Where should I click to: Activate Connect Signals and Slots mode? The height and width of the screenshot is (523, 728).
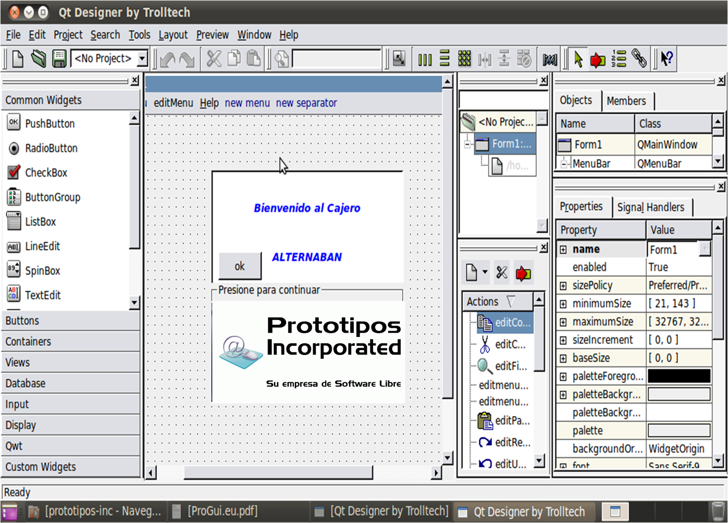coord(597,59)
